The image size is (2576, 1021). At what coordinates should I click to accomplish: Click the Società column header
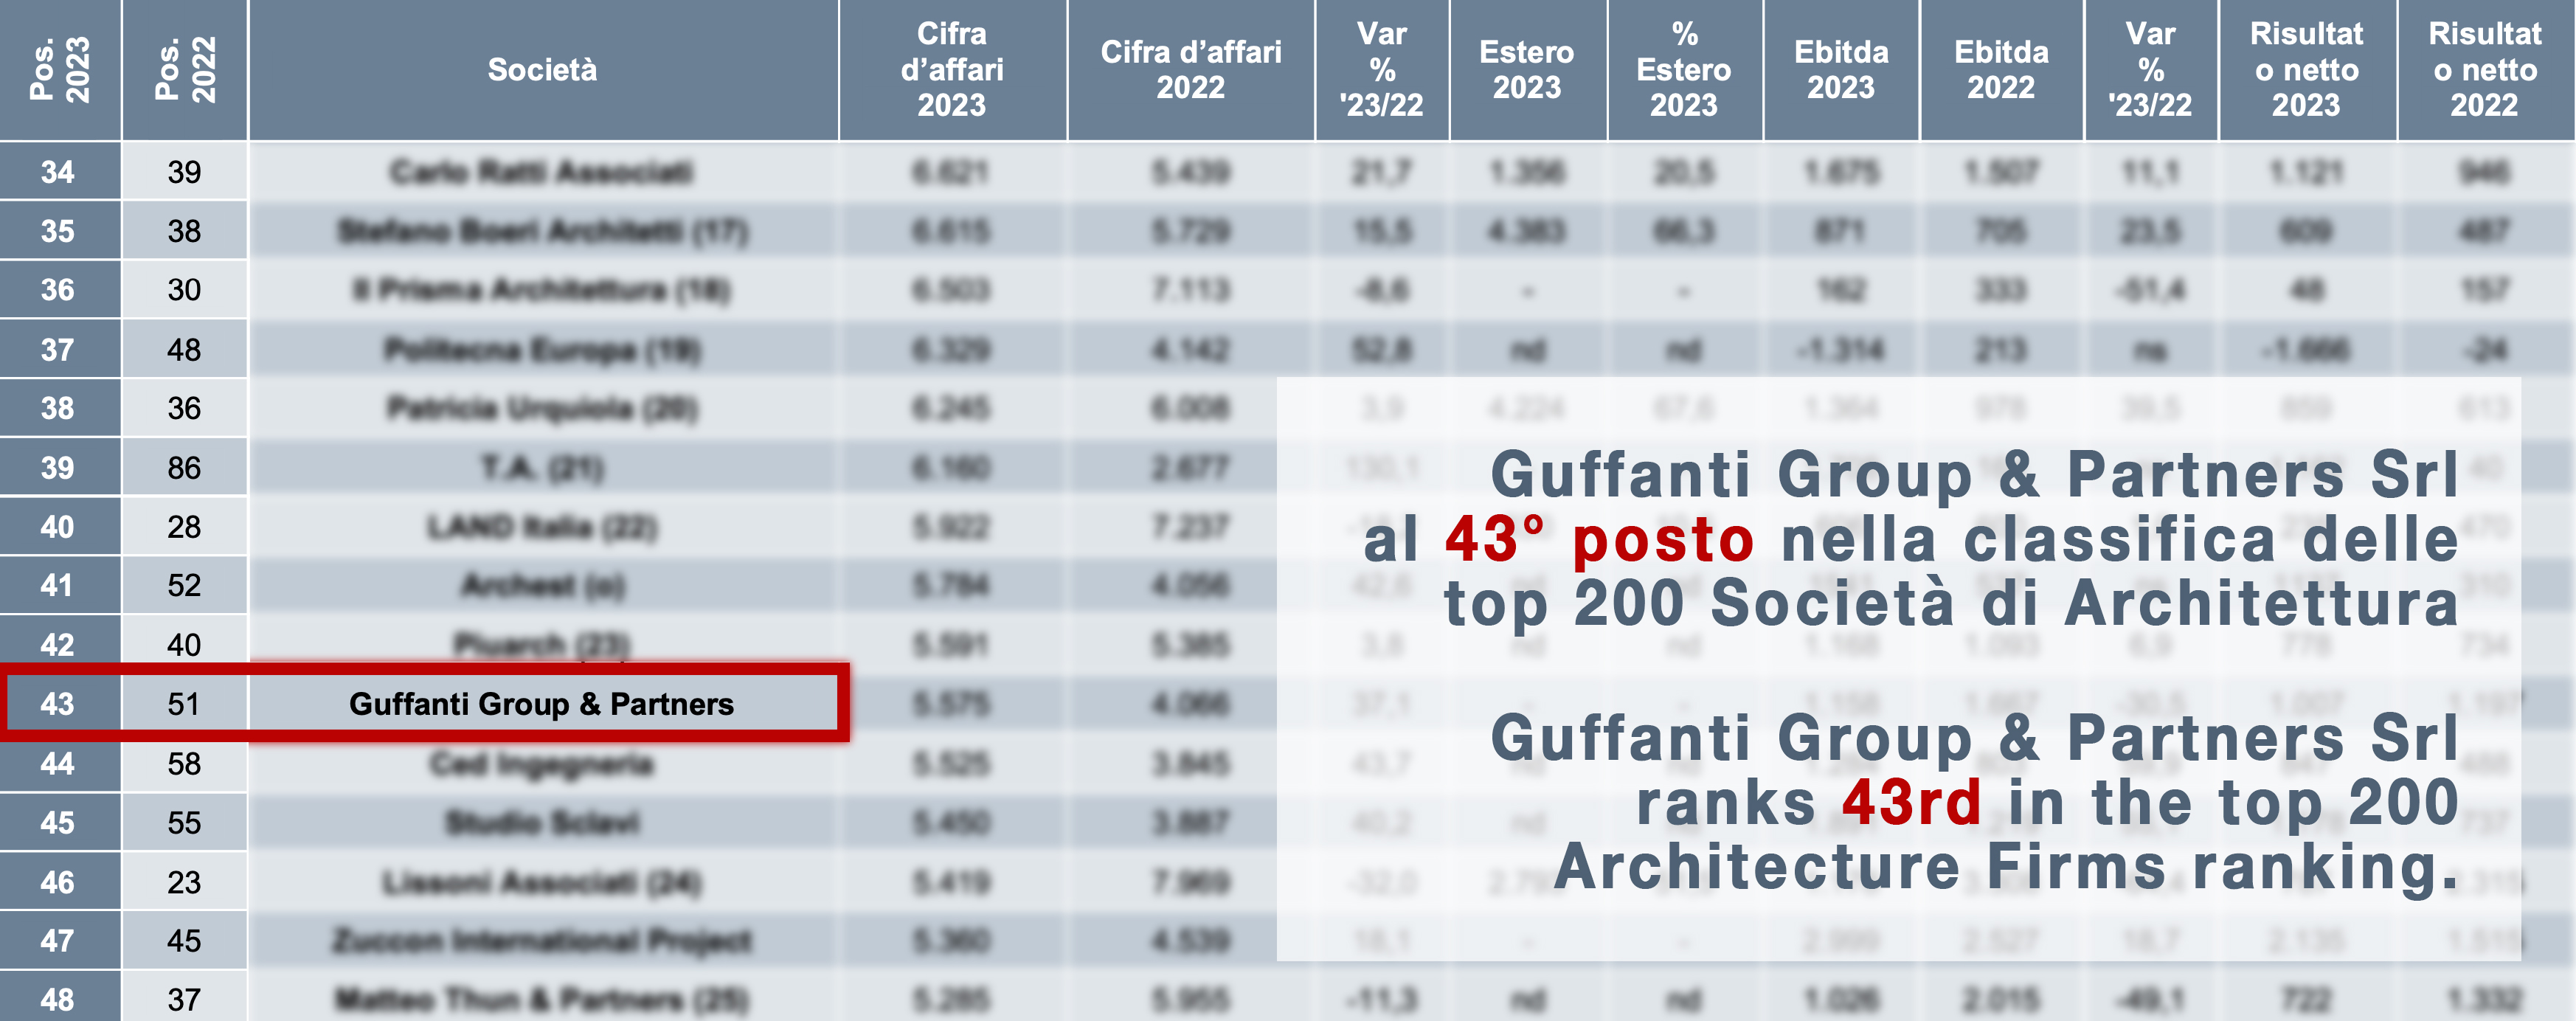542,69
